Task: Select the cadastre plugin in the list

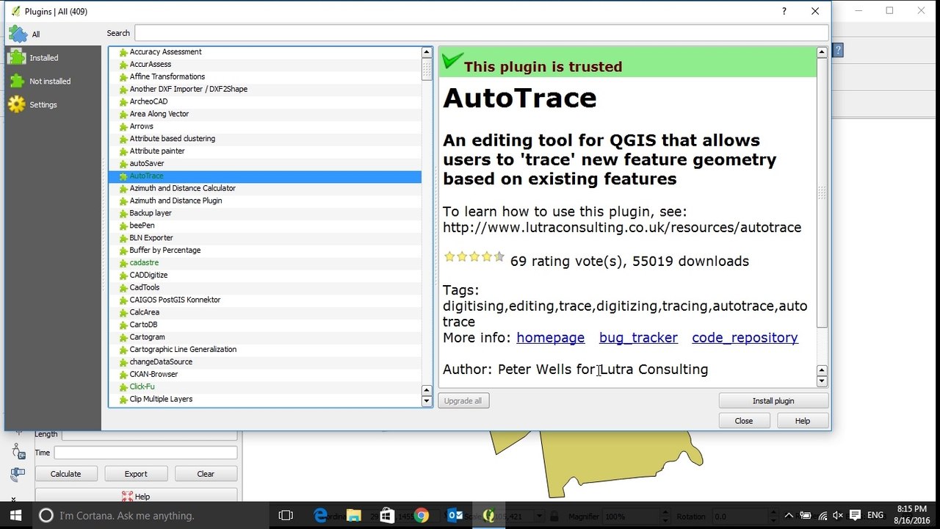Action: click(265, 262)
